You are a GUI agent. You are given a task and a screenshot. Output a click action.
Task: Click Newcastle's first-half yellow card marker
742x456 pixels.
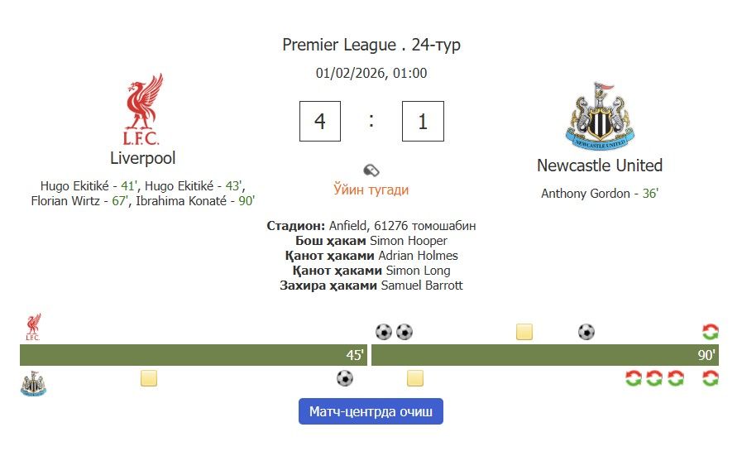click(149, 378)
